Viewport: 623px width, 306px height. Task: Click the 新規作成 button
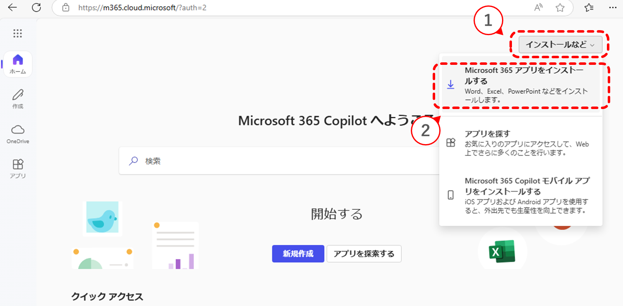[298, 254]
